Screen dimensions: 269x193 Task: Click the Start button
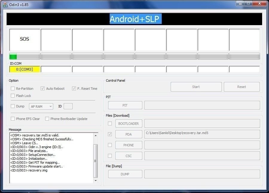(x=196, y=87)
